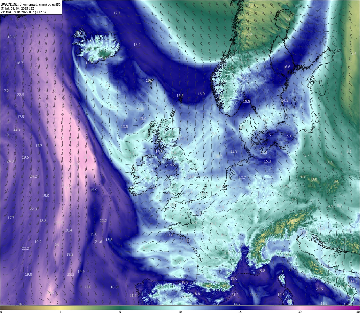Click the 5.7 value over Poland

point(307,155)
